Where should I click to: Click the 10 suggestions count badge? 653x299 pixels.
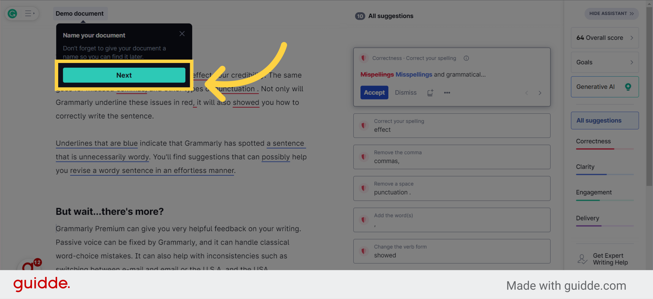(x=360, y=16)
